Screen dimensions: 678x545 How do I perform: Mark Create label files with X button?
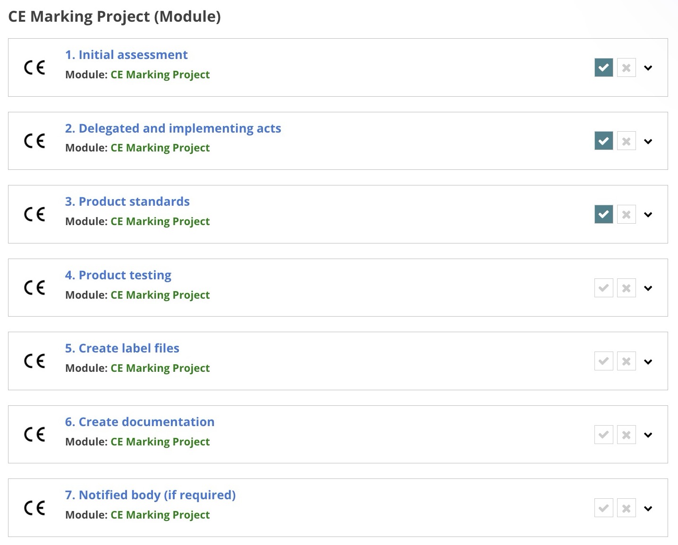tap(626, 361)
